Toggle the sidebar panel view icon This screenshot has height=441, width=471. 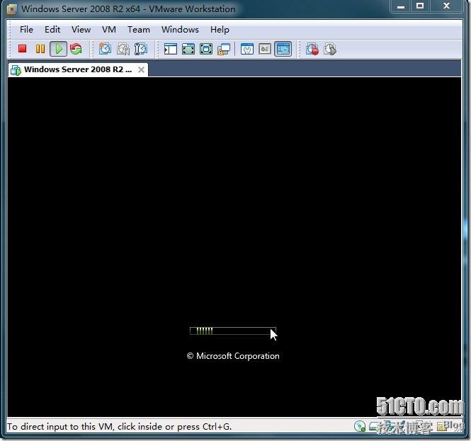(x=170, y=49)
